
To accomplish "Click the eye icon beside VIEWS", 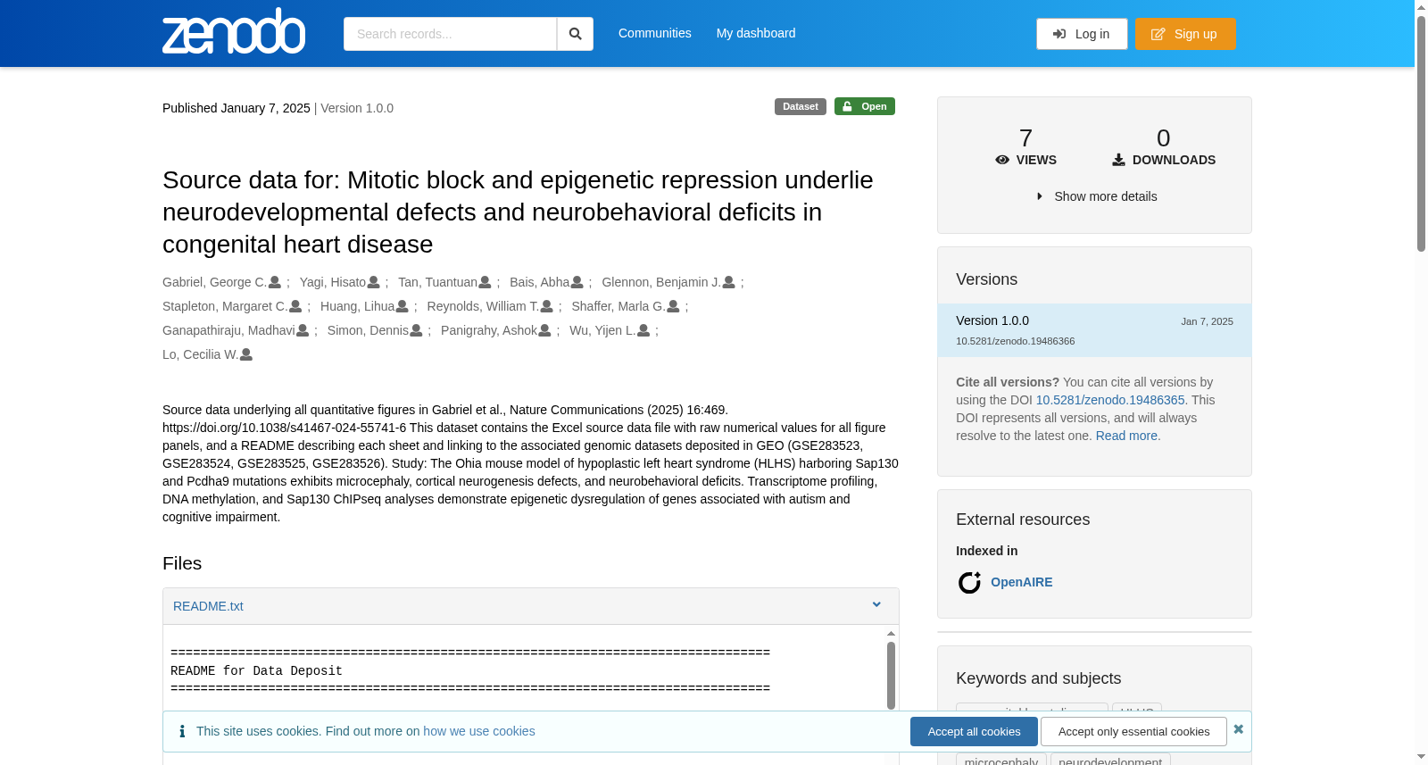I will click(1002, 160).
